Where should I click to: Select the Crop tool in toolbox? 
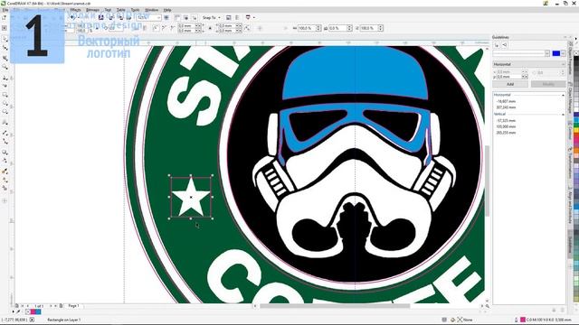coord(5,58)
